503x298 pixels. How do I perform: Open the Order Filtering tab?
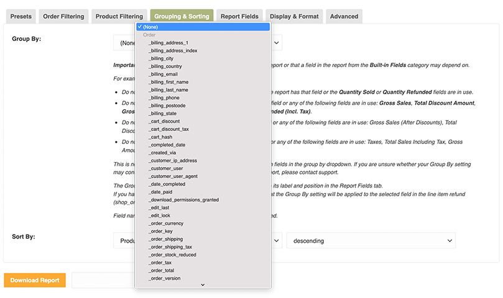pos(64,17)
